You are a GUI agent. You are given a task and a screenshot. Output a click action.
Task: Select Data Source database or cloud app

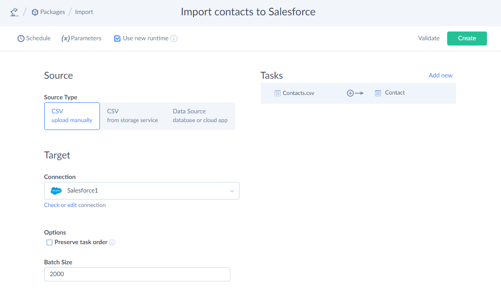200,116
